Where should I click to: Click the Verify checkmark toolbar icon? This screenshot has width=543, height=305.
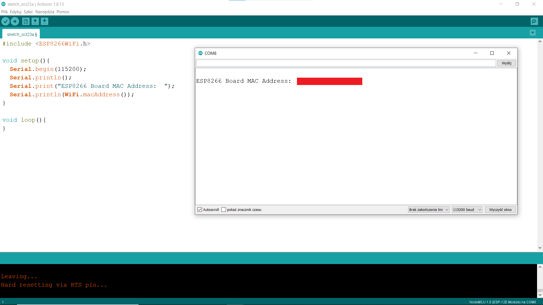click(5, 21)
